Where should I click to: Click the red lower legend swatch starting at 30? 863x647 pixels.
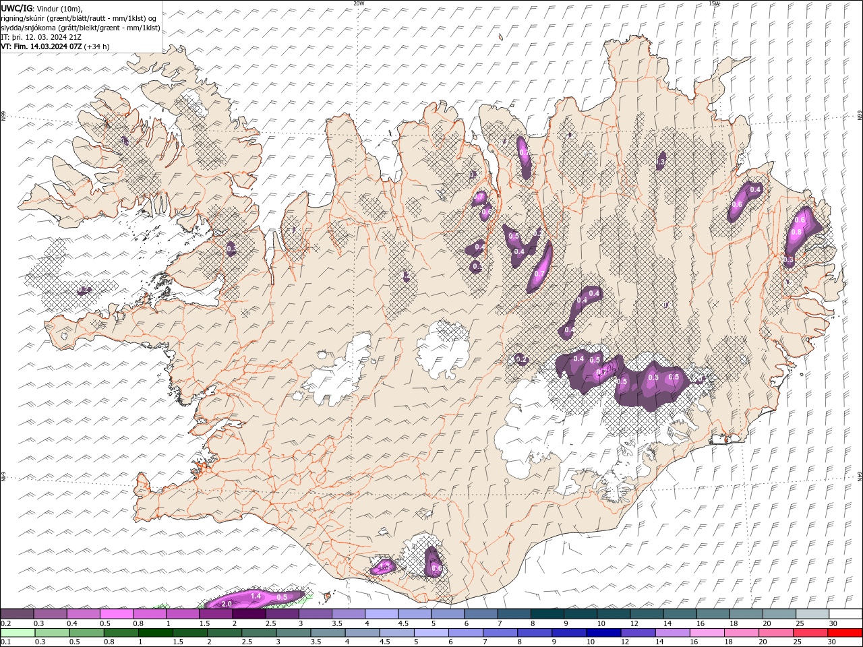(845, 633)
